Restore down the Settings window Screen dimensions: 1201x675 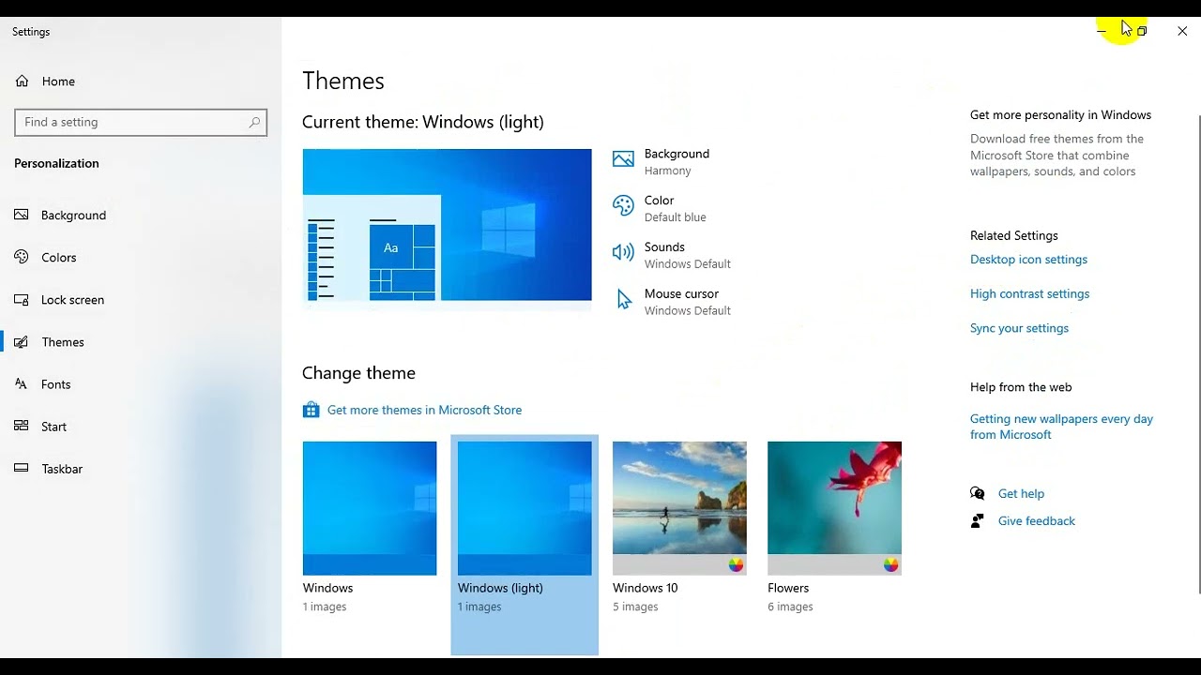tap(1142, 31)
